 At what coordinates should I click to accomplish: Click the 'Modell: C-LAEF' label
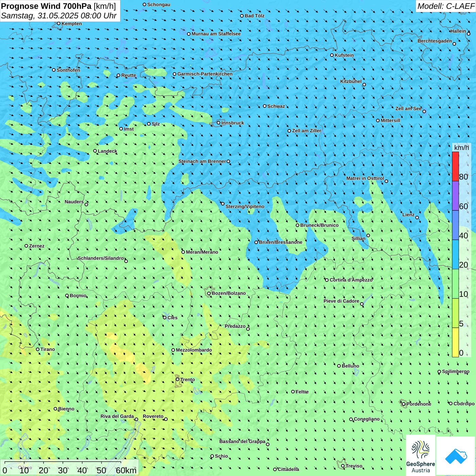(x=446, y=6)
